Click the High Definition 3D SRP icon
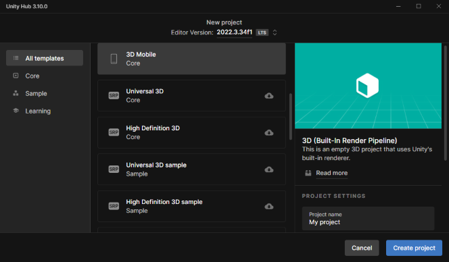This screenshot has width=449, height=262. (114, 132)
